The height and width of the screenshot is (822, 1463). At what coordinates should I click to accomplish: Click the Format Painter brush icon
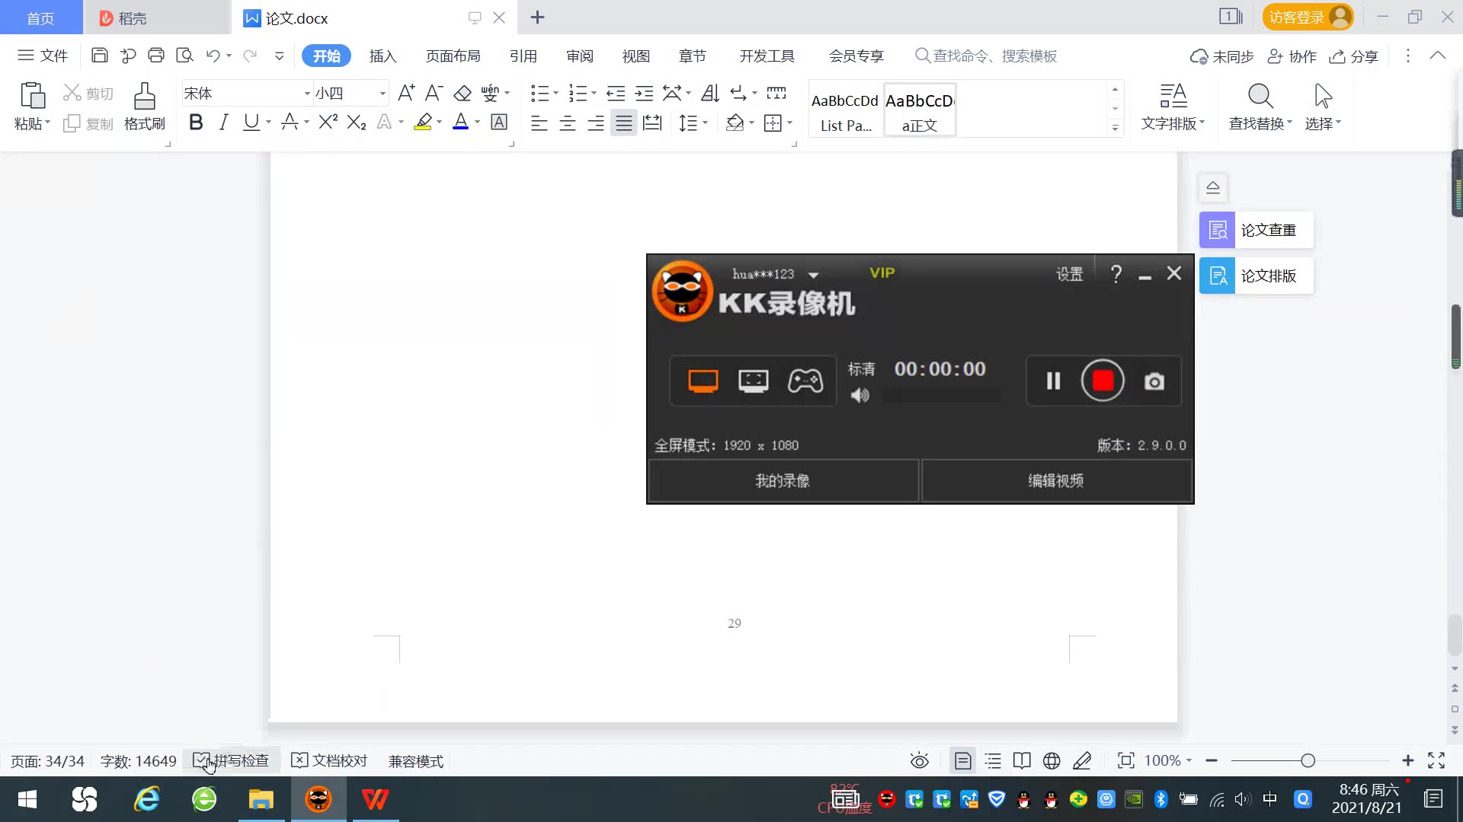point(144,97)
